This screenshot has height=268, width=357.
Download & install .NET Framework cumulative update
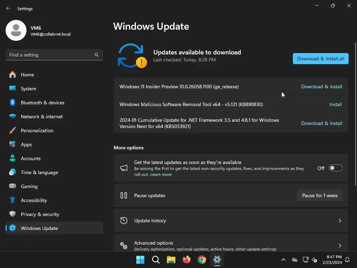(x=321, y=123)
